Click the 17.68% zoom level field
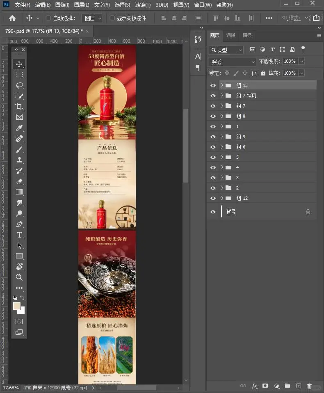The height and width of the screenshot is (393, 324). [11, 388]
